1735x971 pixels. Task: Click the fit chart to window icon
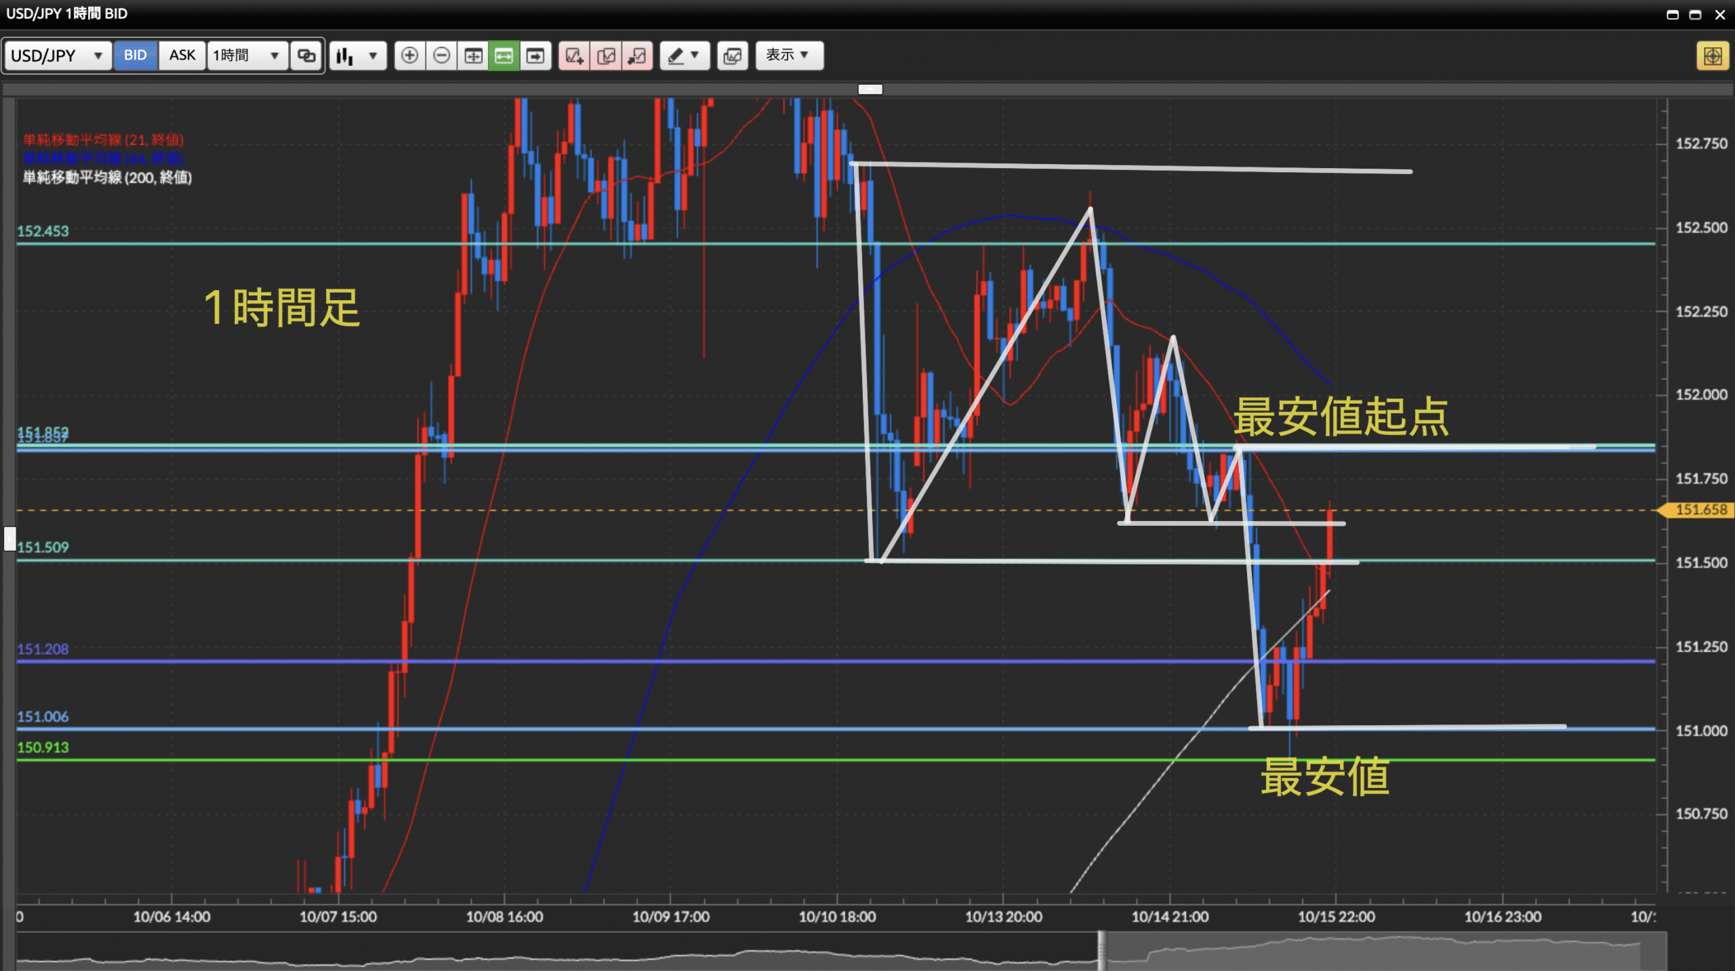(x=473, y=56)
